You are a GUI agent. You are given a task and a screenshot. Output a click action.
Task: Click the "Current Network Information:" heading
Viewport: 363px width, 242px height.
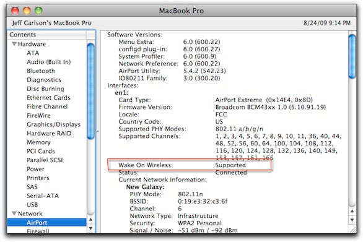click(x=162, y=179)
